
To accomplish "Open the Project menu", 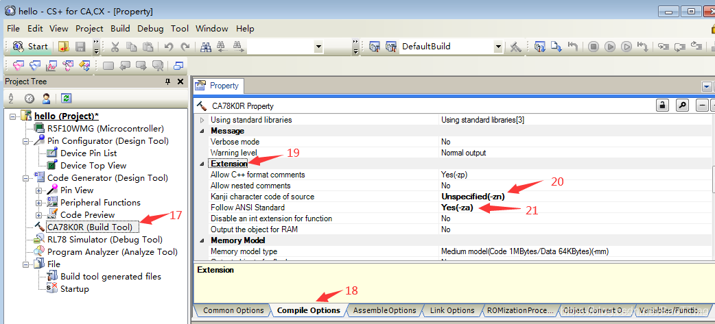I will [x=89, y=28].
